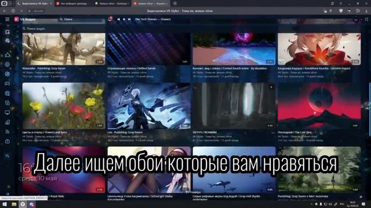Open a new browser tab
Viewport: 371px width, 208px height.
(175, 3)
